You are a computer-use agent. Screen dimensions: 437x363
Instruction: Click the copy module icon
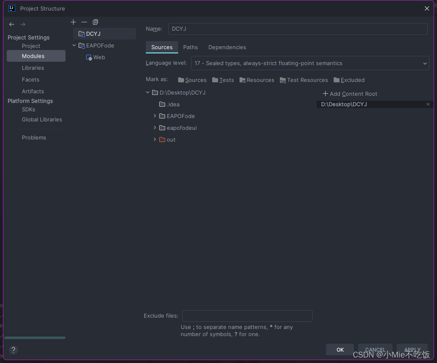coord(95,22)
